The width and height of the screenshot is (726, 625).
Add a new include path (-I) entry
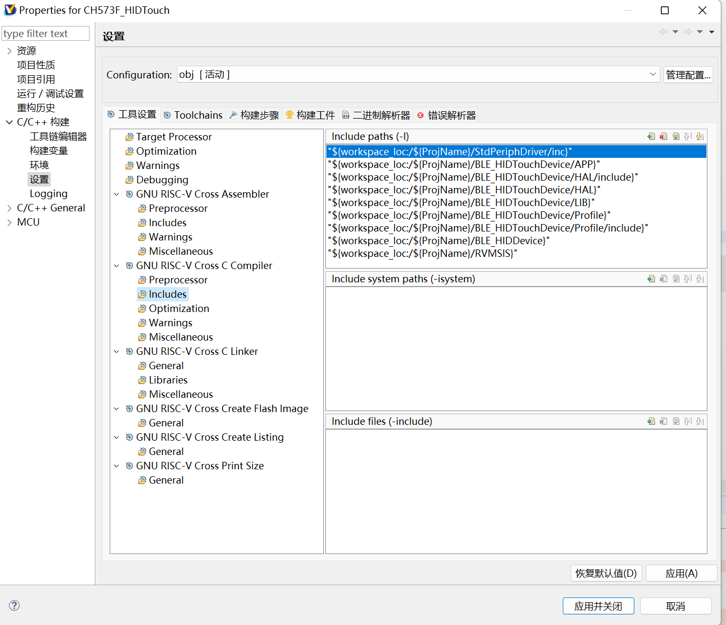point(651,137)
